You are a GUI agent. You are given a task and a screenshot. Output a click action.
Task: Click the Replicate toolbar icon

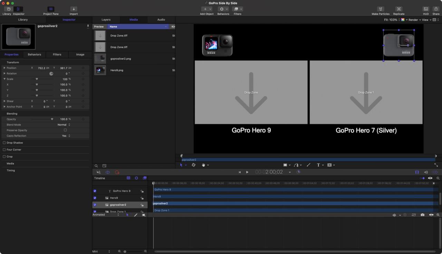(x=398, y=9)
